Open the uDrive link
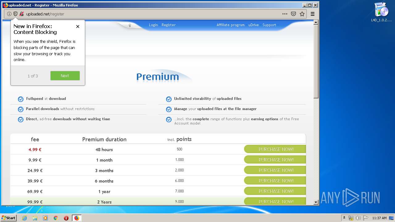This screenshot has height=222, width=395. [254, 25]
